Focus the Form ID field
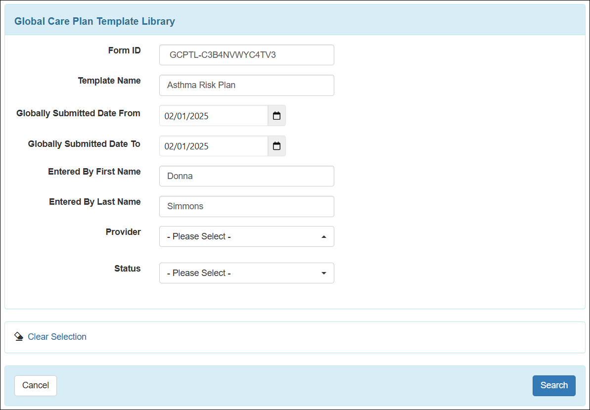Viewport: 590px width, 410px height. [x=246, y=55]
